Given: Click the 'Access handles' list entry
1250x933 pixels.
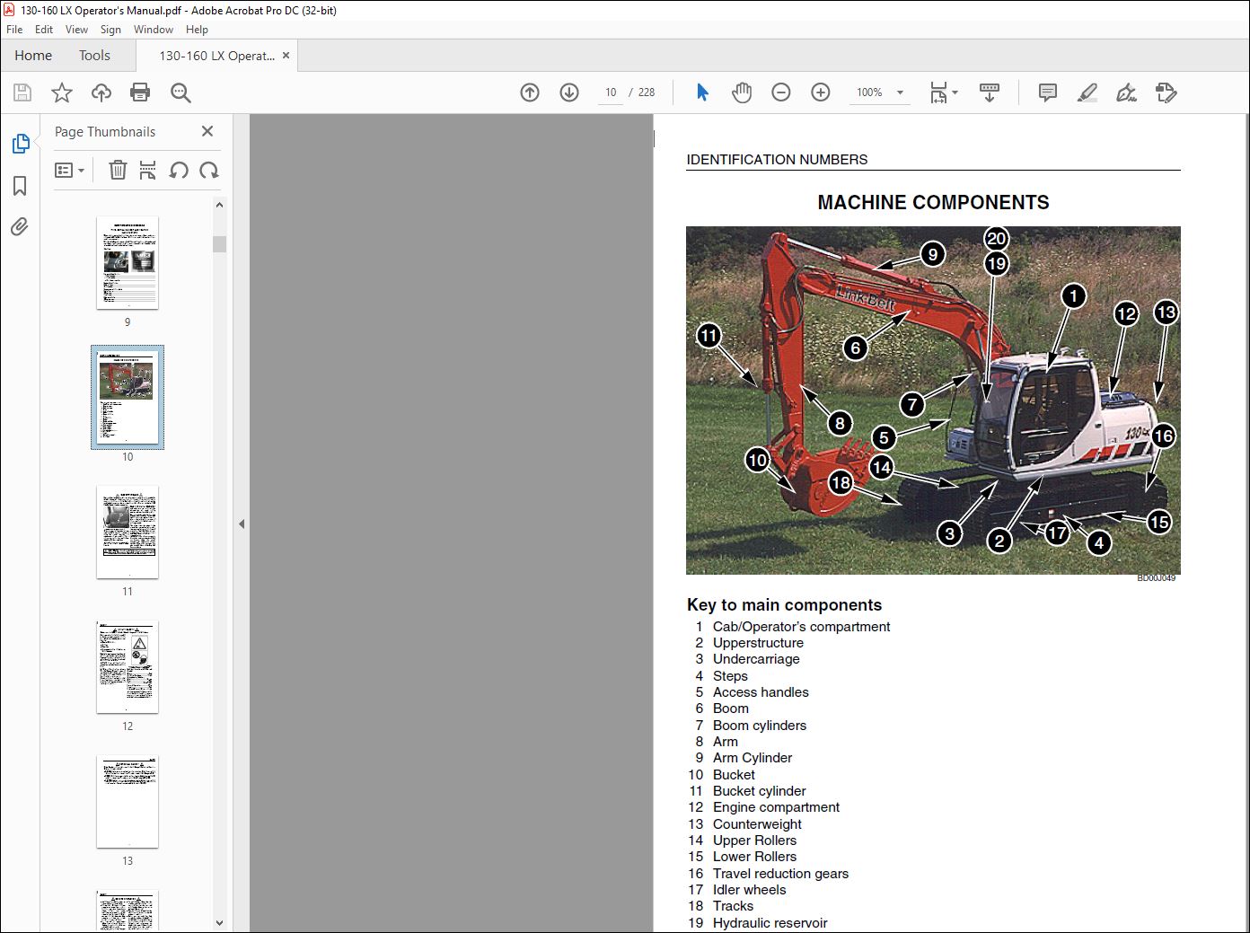Looking at the screenshot, I should click(761, 692).
